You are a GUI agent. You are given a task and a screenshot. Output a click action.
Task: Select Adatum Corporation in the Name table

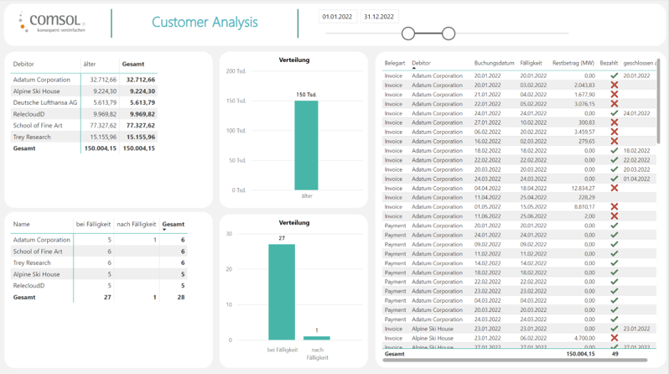[x=41, y=240]
